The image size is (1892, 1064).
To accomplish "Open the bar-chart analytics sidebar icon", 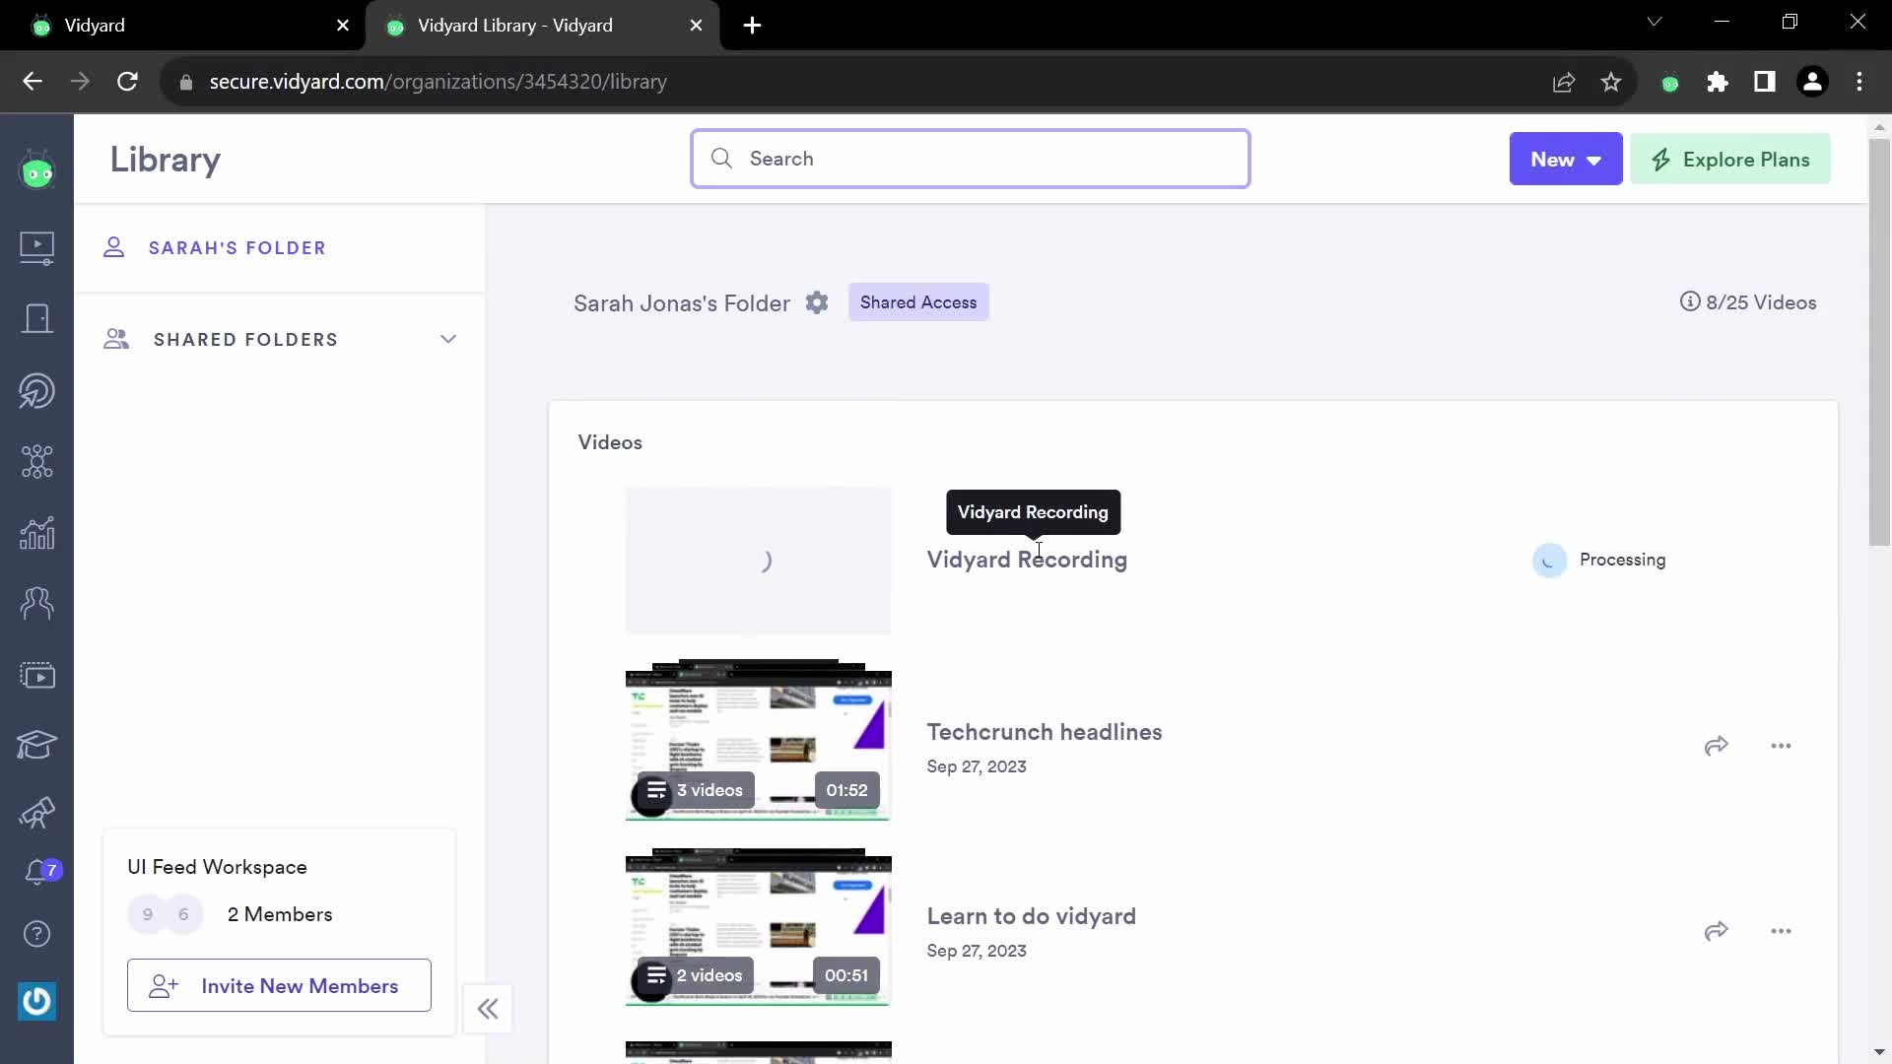I will click(x=37, y=533).
